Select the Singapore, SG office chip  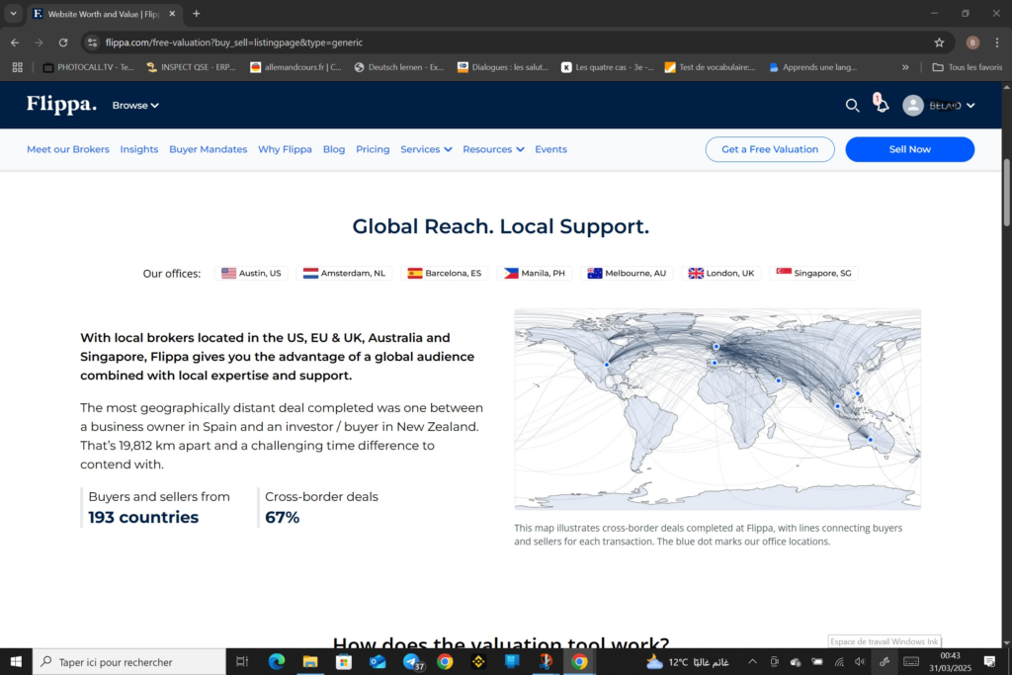(x=813, y=273)
